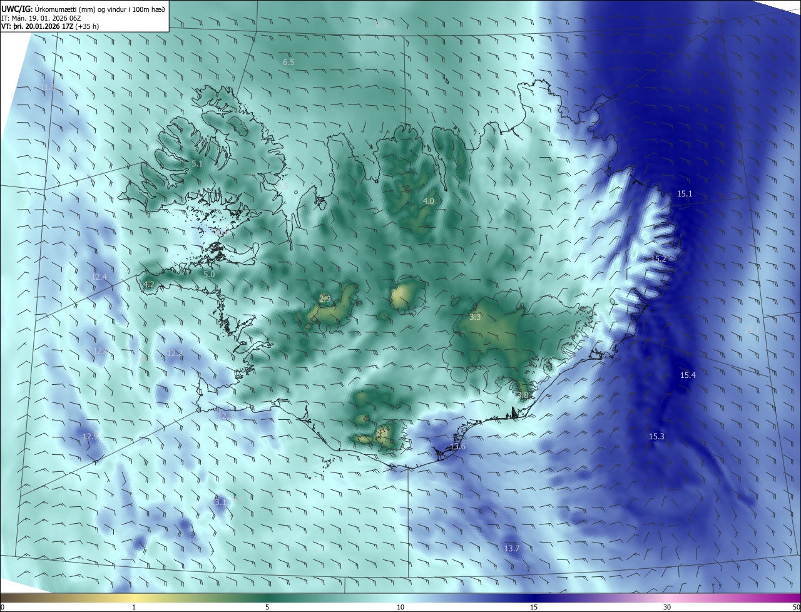Click the "13.7" value at the bottom of the map
801x612 pixels.
point(512,549)
